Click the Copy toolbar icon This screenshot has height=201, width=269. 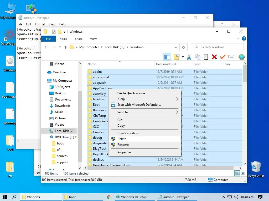[x=198, y=57]
